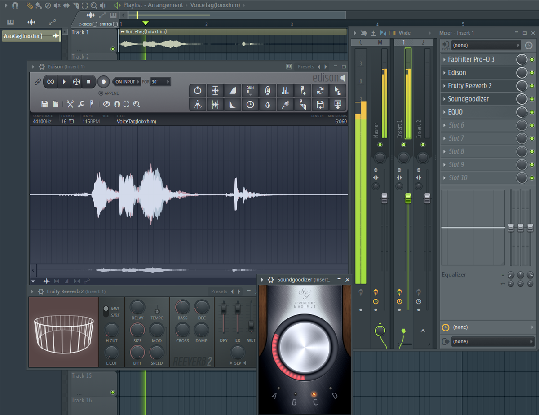Open Soundgoodizer plugin options menu arrow
This screenshot has height=415, width=539.
point(262,280)
